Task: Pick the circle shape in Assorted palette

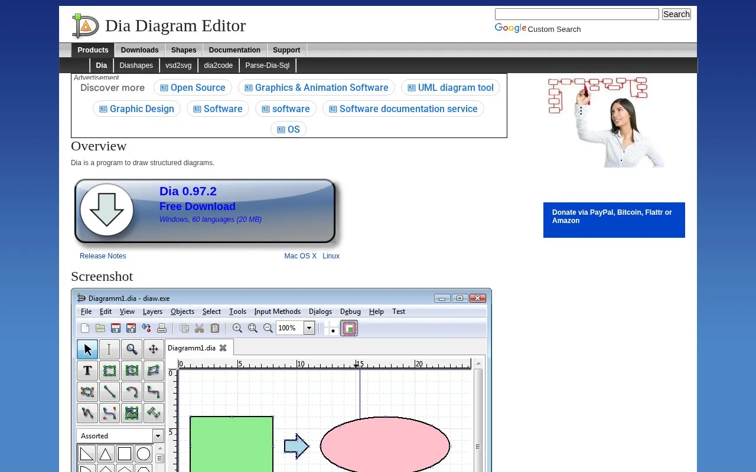Action: (x=144, y=454)
